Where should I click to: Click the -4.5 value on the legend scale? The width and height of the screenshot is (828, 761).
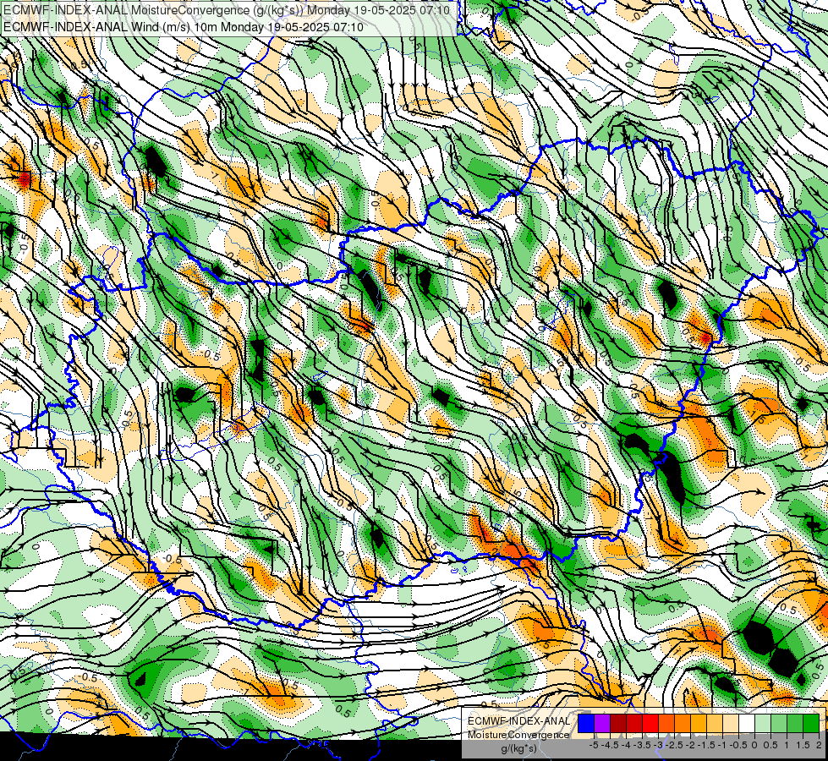(610, 745)
